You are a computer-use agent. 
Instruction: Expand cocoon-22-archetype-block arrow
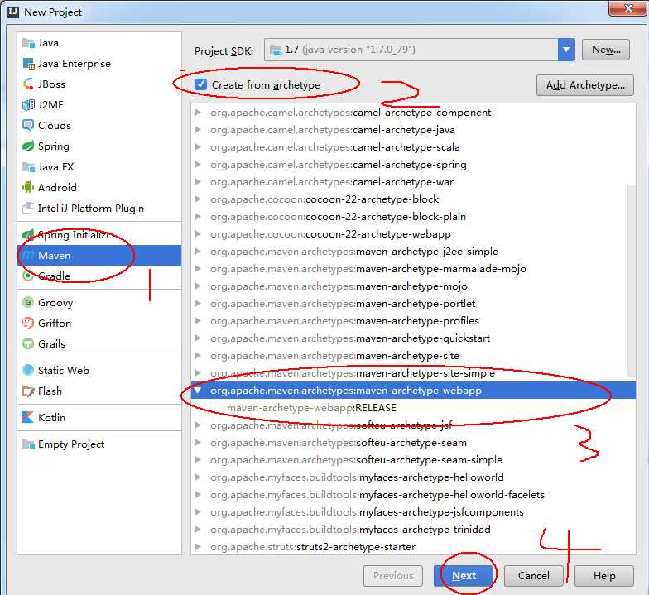198,199
